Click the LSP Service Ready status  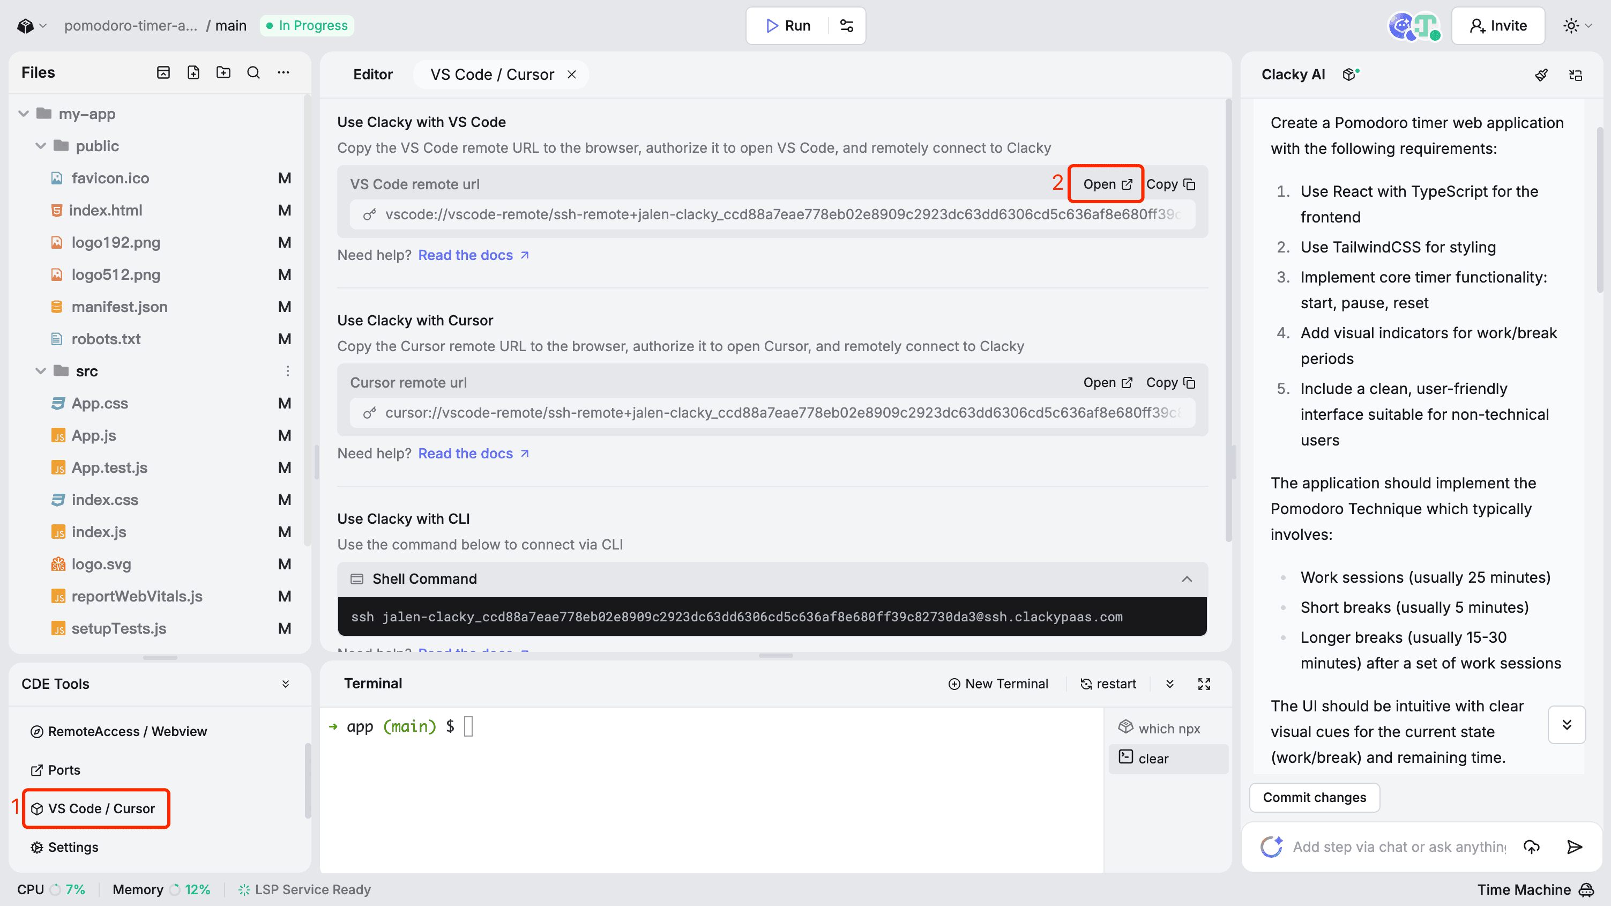coord(304,890)
